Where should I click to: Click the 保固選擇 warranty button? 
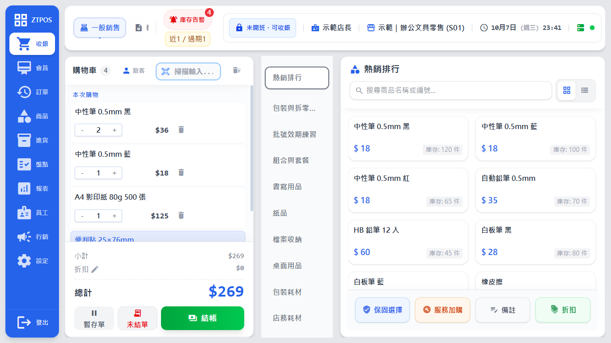[x=382, y=310]
